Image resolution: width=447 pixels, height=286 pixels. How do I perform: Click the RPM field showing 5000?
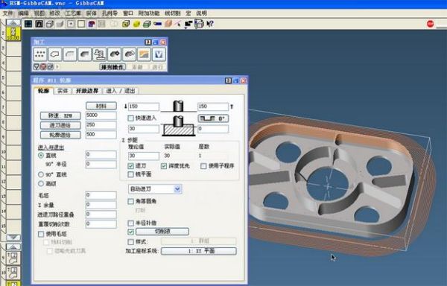(101, 115)
